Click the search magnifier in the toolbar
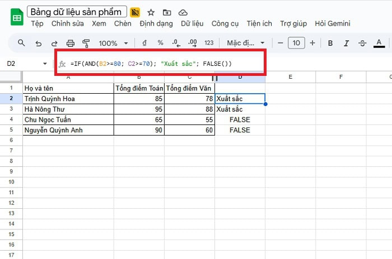This screenshot has width=392, height=259. pyautogui.click(x=21, y=43)
